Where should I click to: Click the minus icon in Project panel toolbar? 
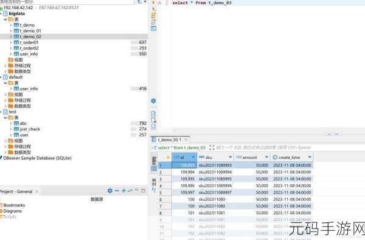117,191
